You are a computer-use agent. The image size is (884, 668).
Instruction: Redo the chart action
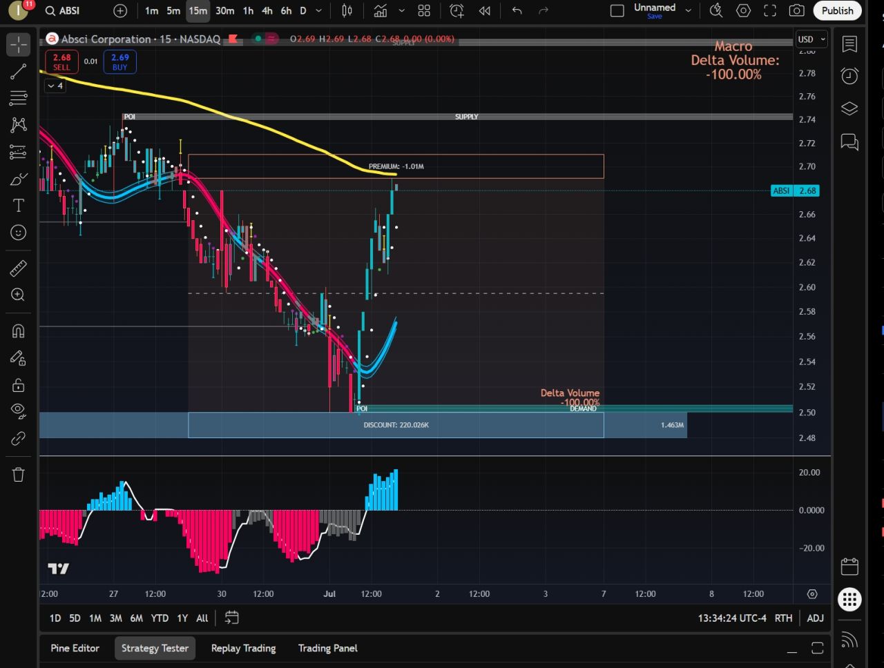click(x=544, y=10)
